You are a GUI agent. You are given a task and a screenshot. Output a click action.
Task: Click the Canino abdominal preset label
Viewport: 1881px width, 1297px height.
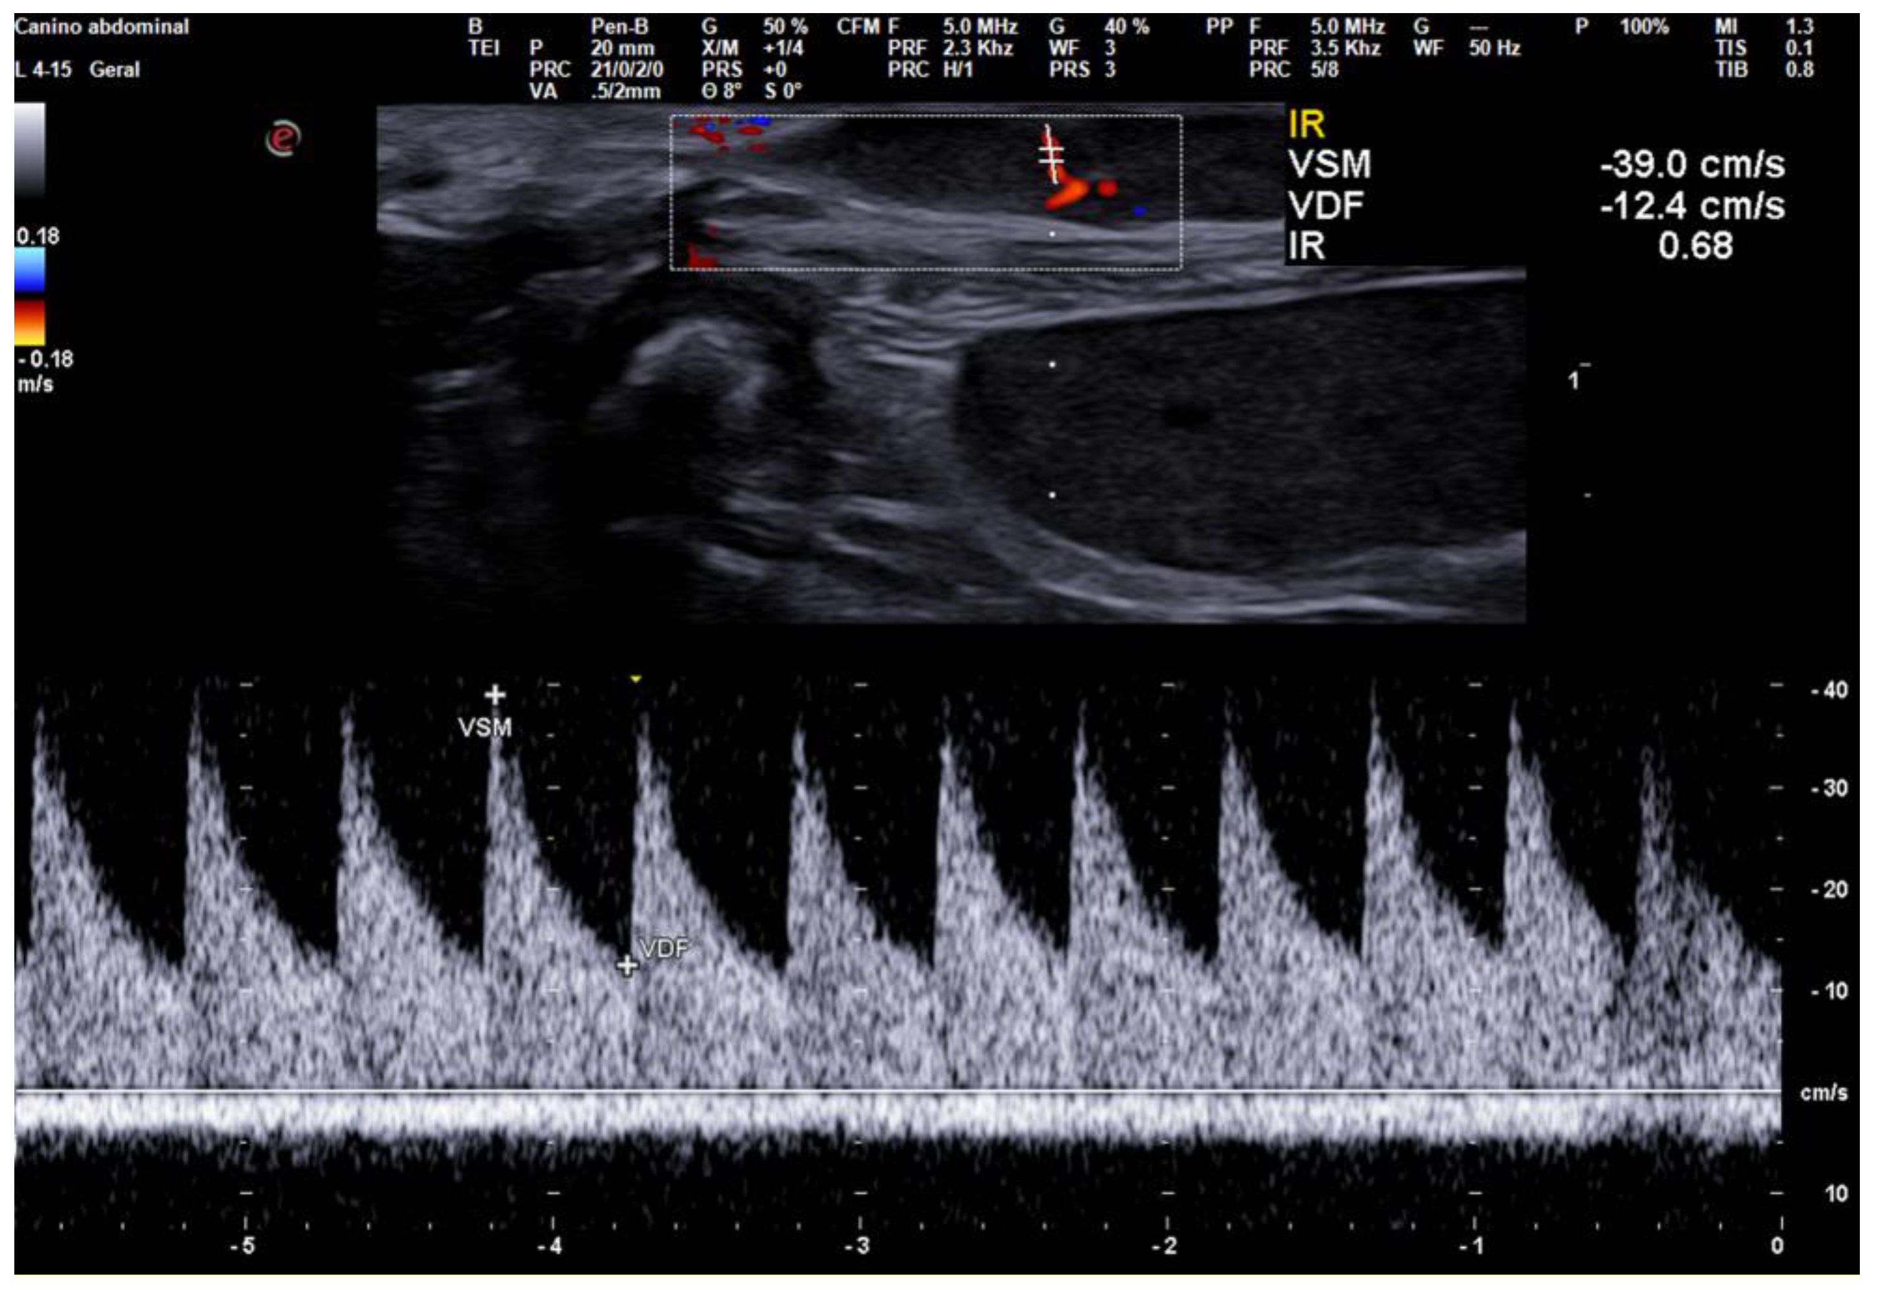click(101, 27)
